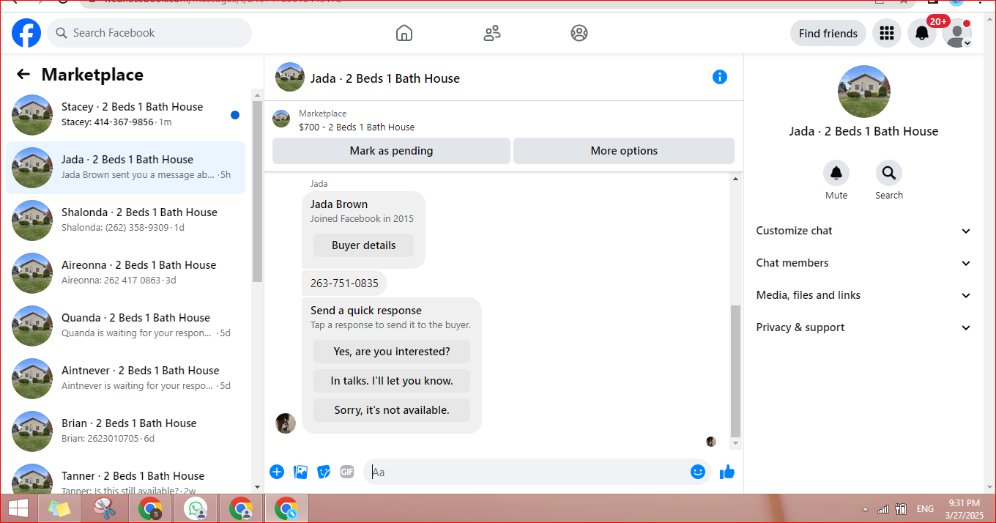996x523 pixels.
Task: Expand Privacy & support section
Action: tap(863, 327)
